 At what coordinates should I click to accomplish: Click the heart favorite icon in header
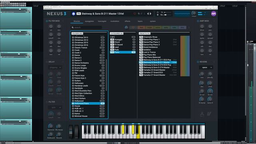click(135, 14)
